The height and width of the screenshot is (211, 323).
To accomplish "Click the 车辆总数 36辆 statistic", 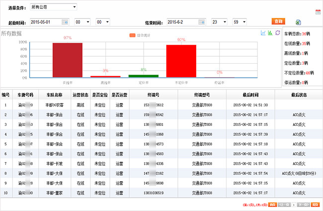I will [x=297, y=34].
